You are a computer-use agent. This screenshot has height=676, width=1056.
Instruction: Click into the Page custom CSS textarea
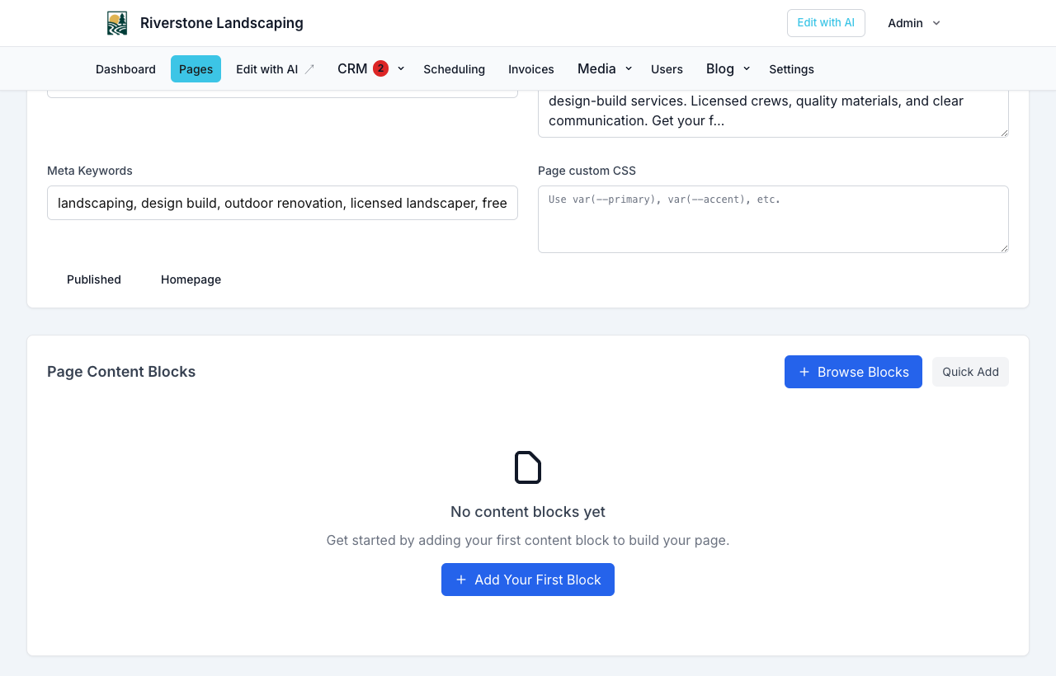tap(773, 219)
